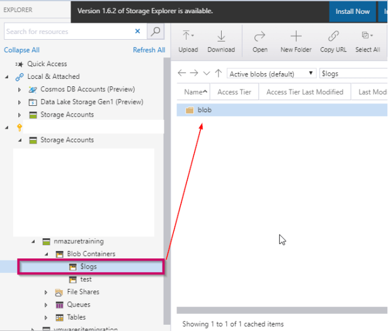Viewport: 388px width, 331px height.
Task: Click the horizontal scrollbar below the list
Action: click(282, 310)
